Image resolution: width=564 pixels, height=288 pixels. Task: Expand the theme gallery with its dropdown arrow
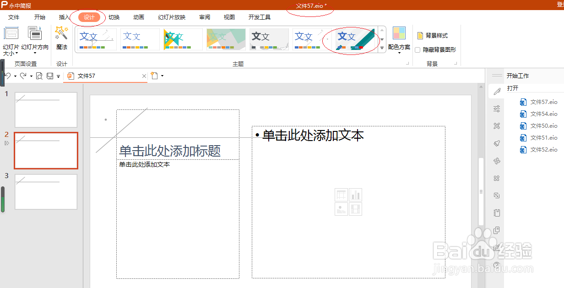(381, 47)
